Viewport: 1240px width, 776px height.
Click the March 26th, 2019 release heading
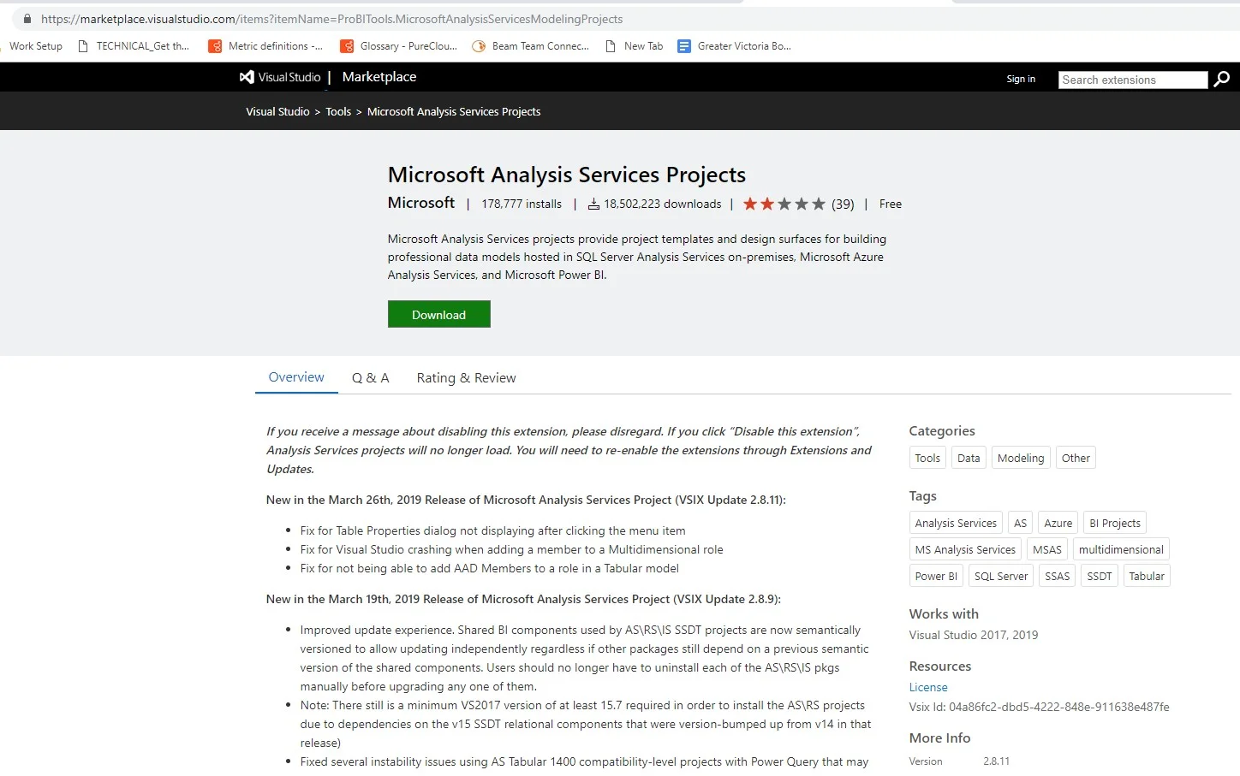pyautogui.click(x=526, y=500)
